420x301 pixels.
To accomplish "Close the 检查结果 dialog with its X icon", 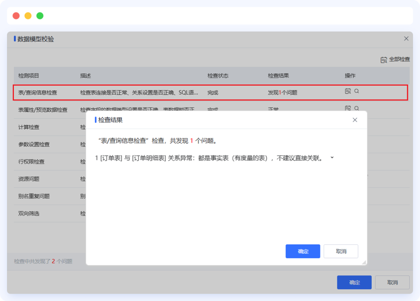I will [x=355, y=120].
